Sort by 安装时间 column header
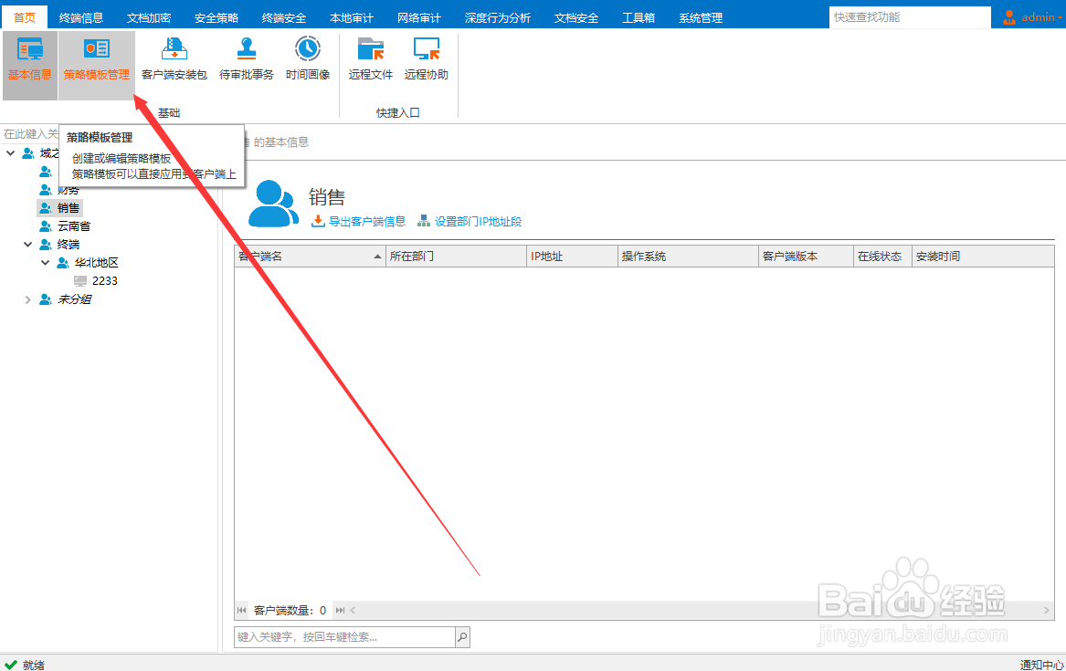Viewport: 1066px width, 671px height. (983, 256)
